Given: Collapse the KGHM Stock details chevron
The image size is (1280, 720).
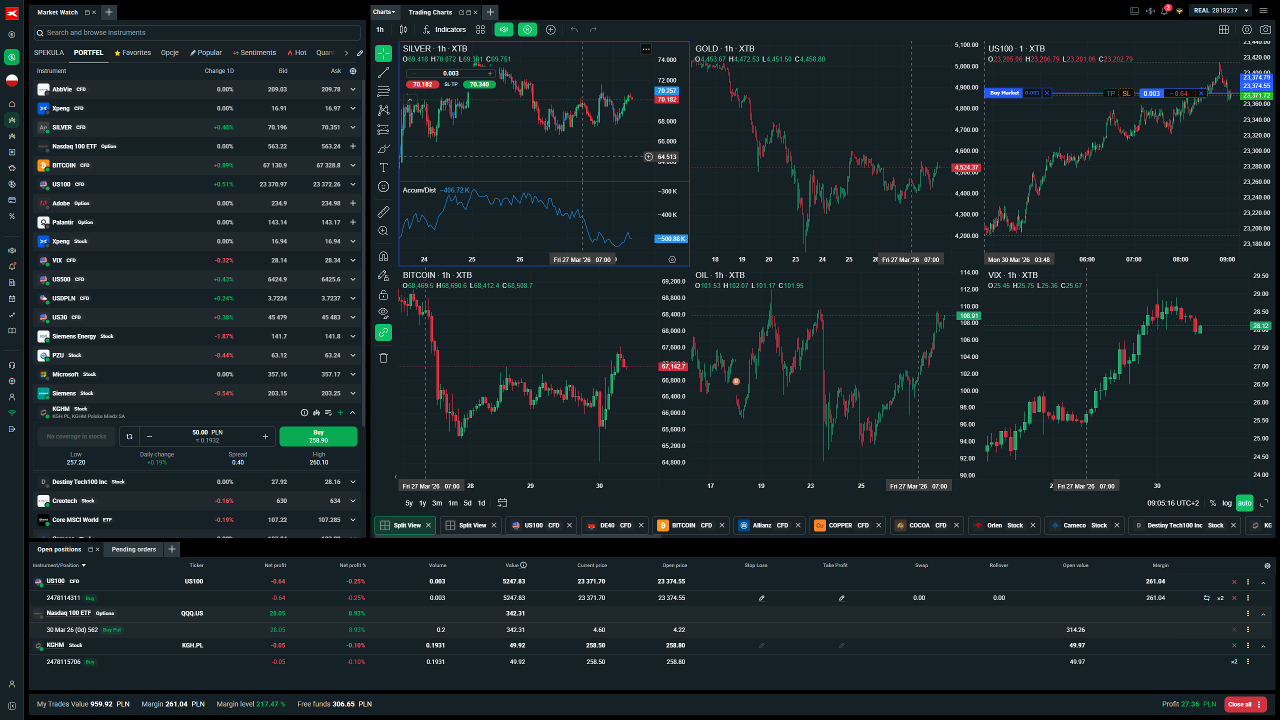Looking at the screenshot, I should click(x=353, y=412).
